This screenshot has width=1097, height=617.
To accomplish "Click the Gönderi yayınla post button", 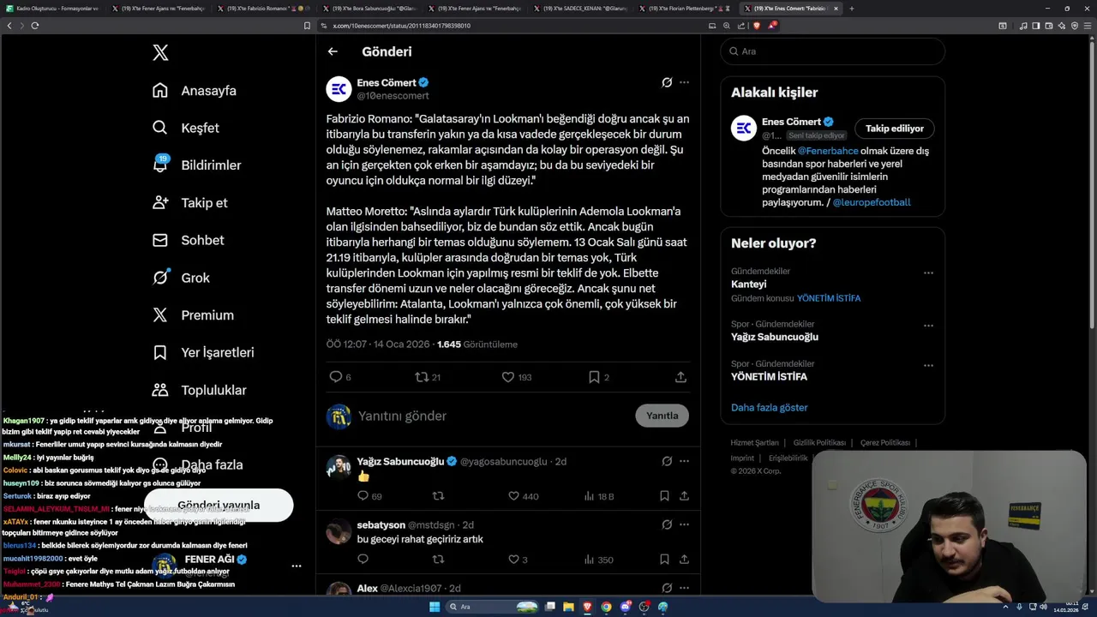I will (219, 505).
